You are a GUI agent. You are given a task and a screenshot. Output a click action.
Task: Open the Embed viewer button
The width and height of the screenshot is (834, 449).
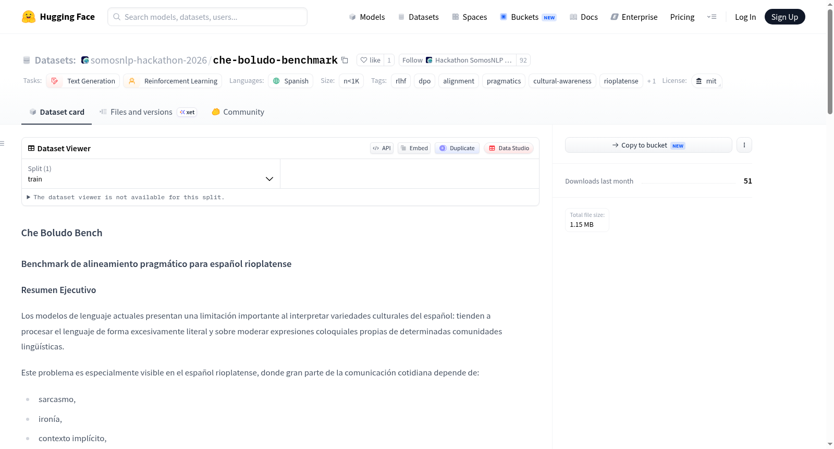point(414,148)
